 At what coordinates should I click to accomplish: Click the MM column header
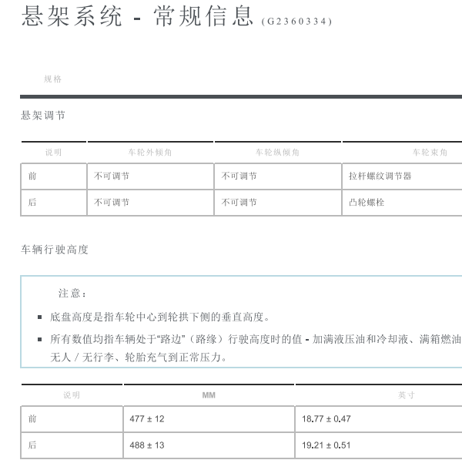tap(209, 395)
